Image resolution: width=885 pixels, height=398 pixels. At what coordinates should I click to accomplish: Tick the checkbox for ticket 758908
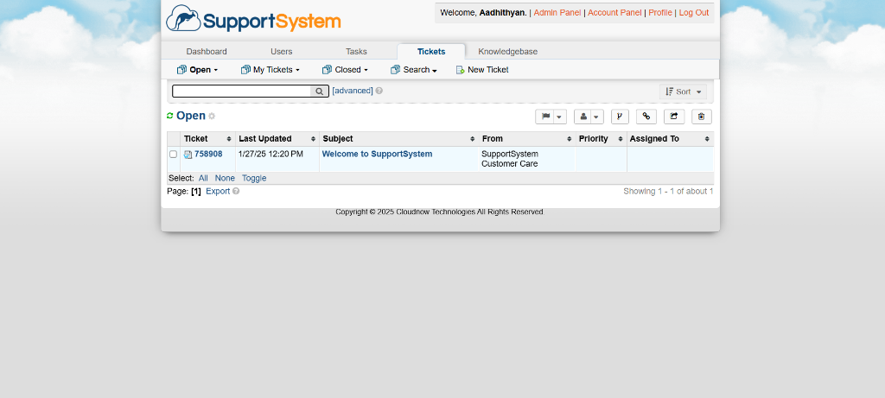173,155
